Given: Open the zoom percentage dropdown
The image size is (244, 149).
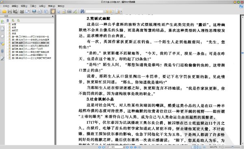Looking at the screenshot, I should click(220, 147).
